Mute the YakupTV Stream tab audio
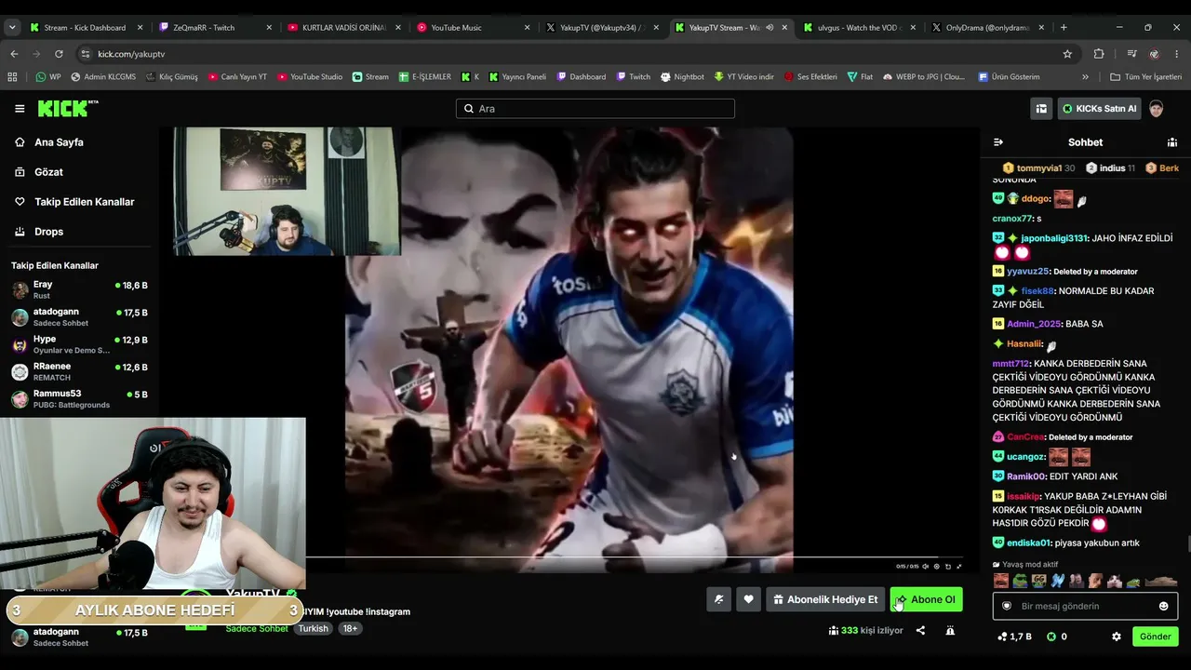Screen dimensions: 1191x670 point(769,28)
